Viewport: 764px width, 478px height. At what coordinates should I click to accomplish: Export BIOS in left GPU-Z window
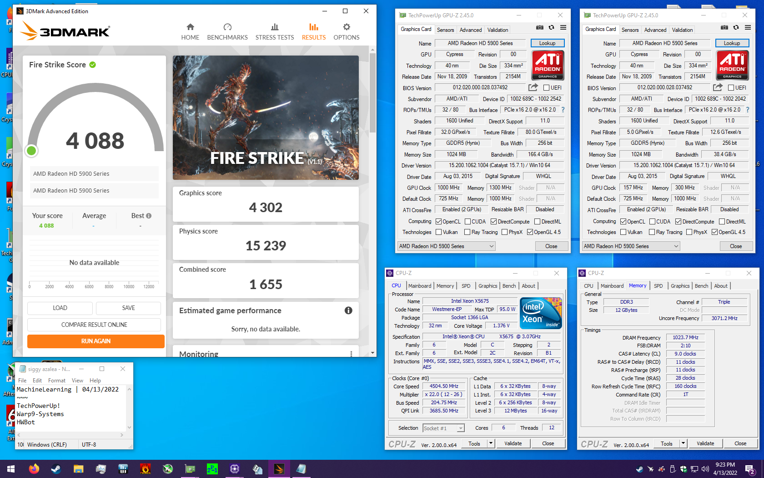(x=533, y=87)
